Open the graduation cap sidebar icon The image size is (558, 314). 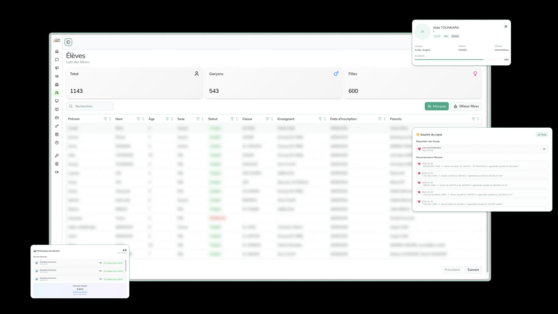point(57,76)
